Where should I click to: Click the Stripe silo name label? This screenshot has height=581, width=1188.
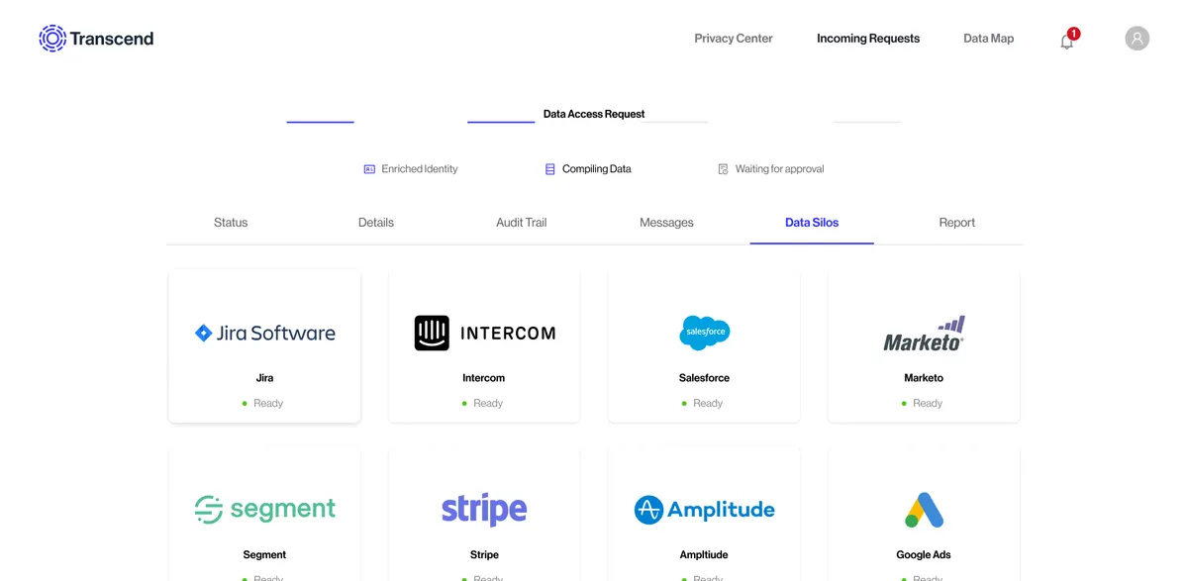pyautogui.click(x=484, y=555)
